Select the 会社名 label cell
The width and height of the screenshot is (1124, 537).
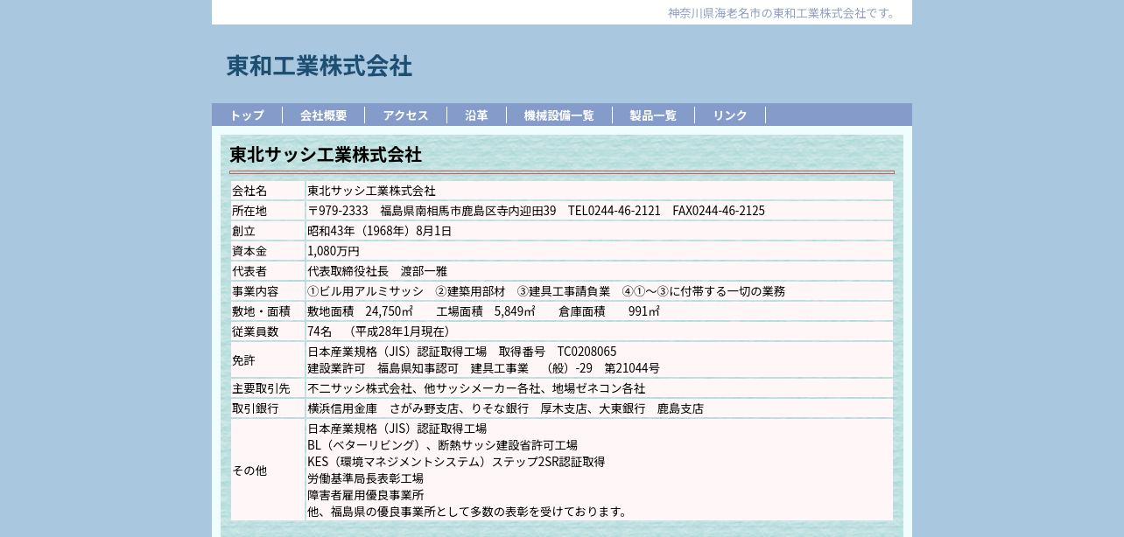(x=268, y=191)
